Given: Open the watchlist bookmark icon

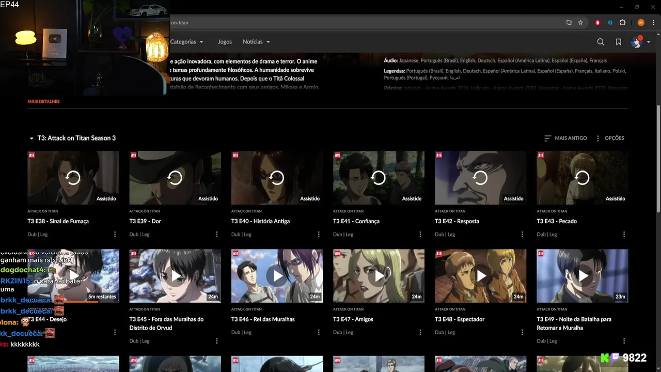Looking at the screenshot, I should [x=619, y=42].
